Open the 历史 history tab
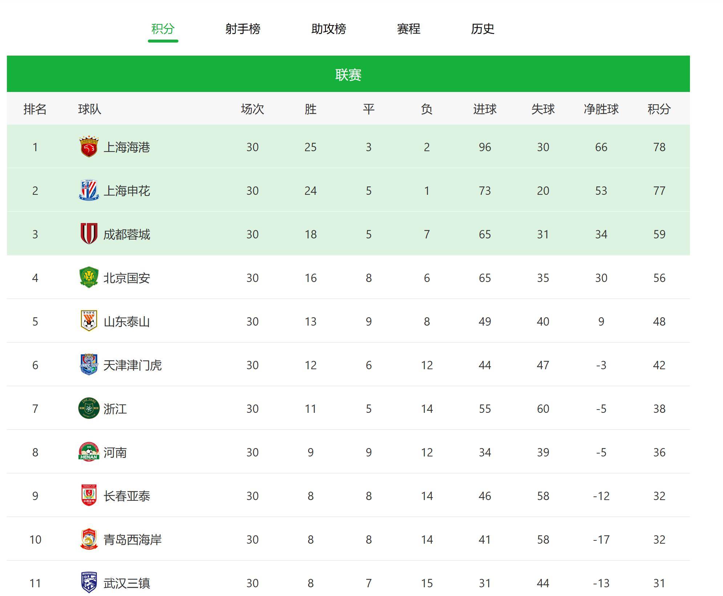 [x=482, y=29]
